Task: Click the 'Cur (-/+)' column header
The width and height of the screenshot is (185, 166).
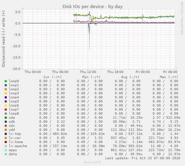Action: tap(52, 77)
